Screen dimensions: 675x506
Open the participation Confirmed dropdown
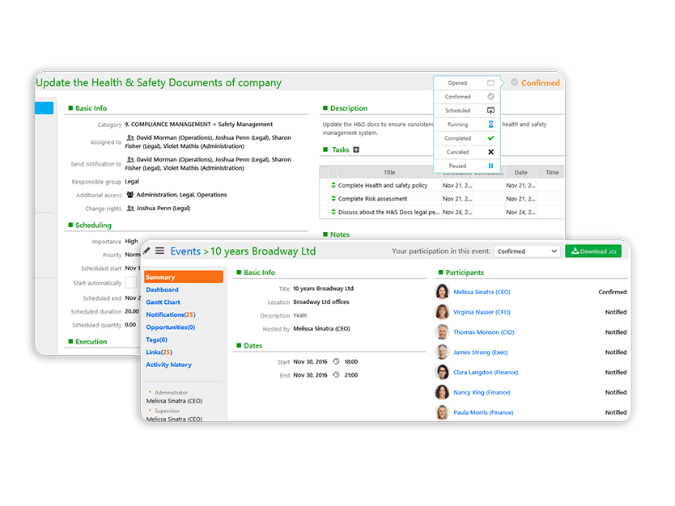point(527,251)
